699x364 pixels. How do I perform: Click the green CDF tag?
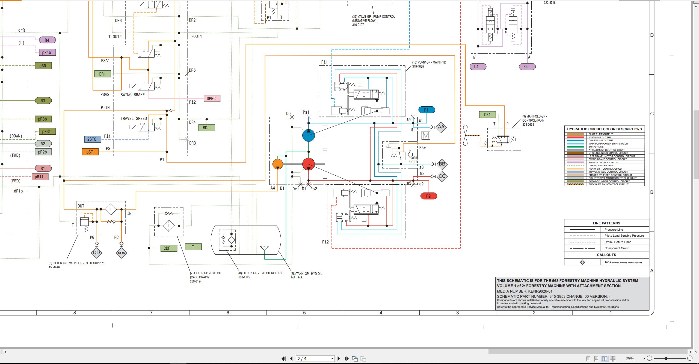click(x=169, y=248)
